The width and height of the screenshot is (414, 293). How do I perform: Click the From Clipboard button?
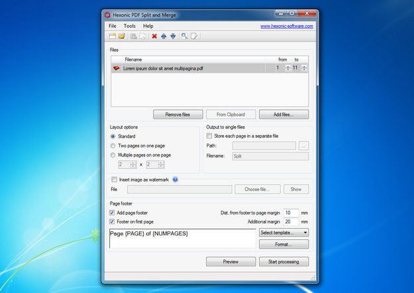click(x=231, y=115)
